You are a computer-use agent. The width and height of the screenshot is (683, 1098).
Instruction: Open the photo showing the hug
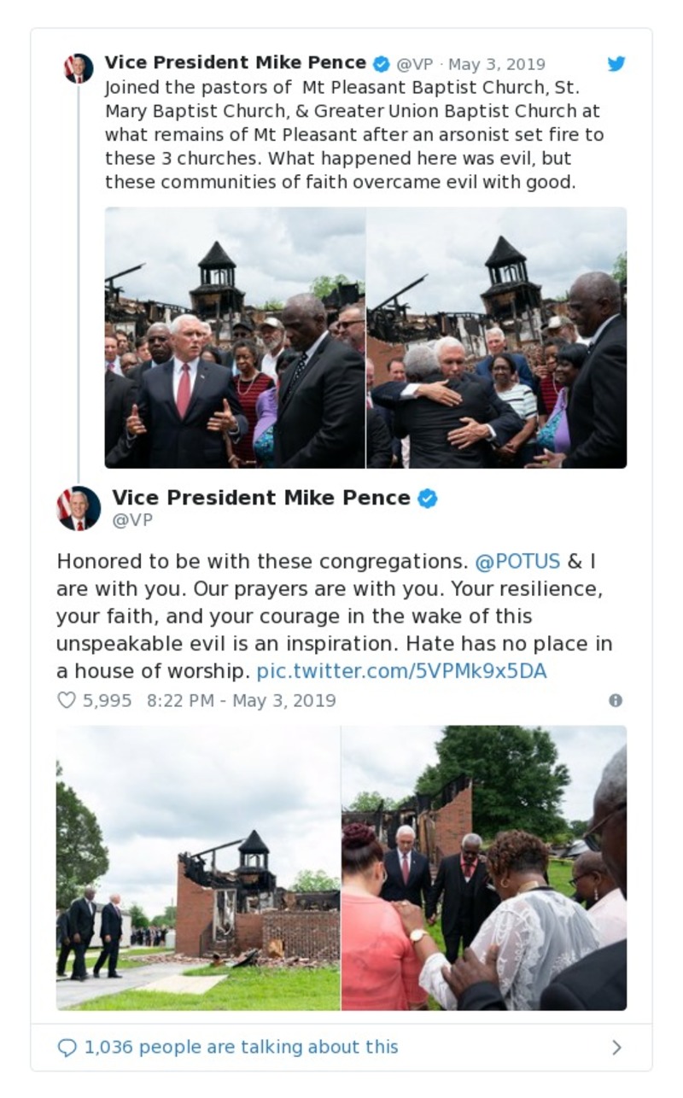(x=495, y=337)
